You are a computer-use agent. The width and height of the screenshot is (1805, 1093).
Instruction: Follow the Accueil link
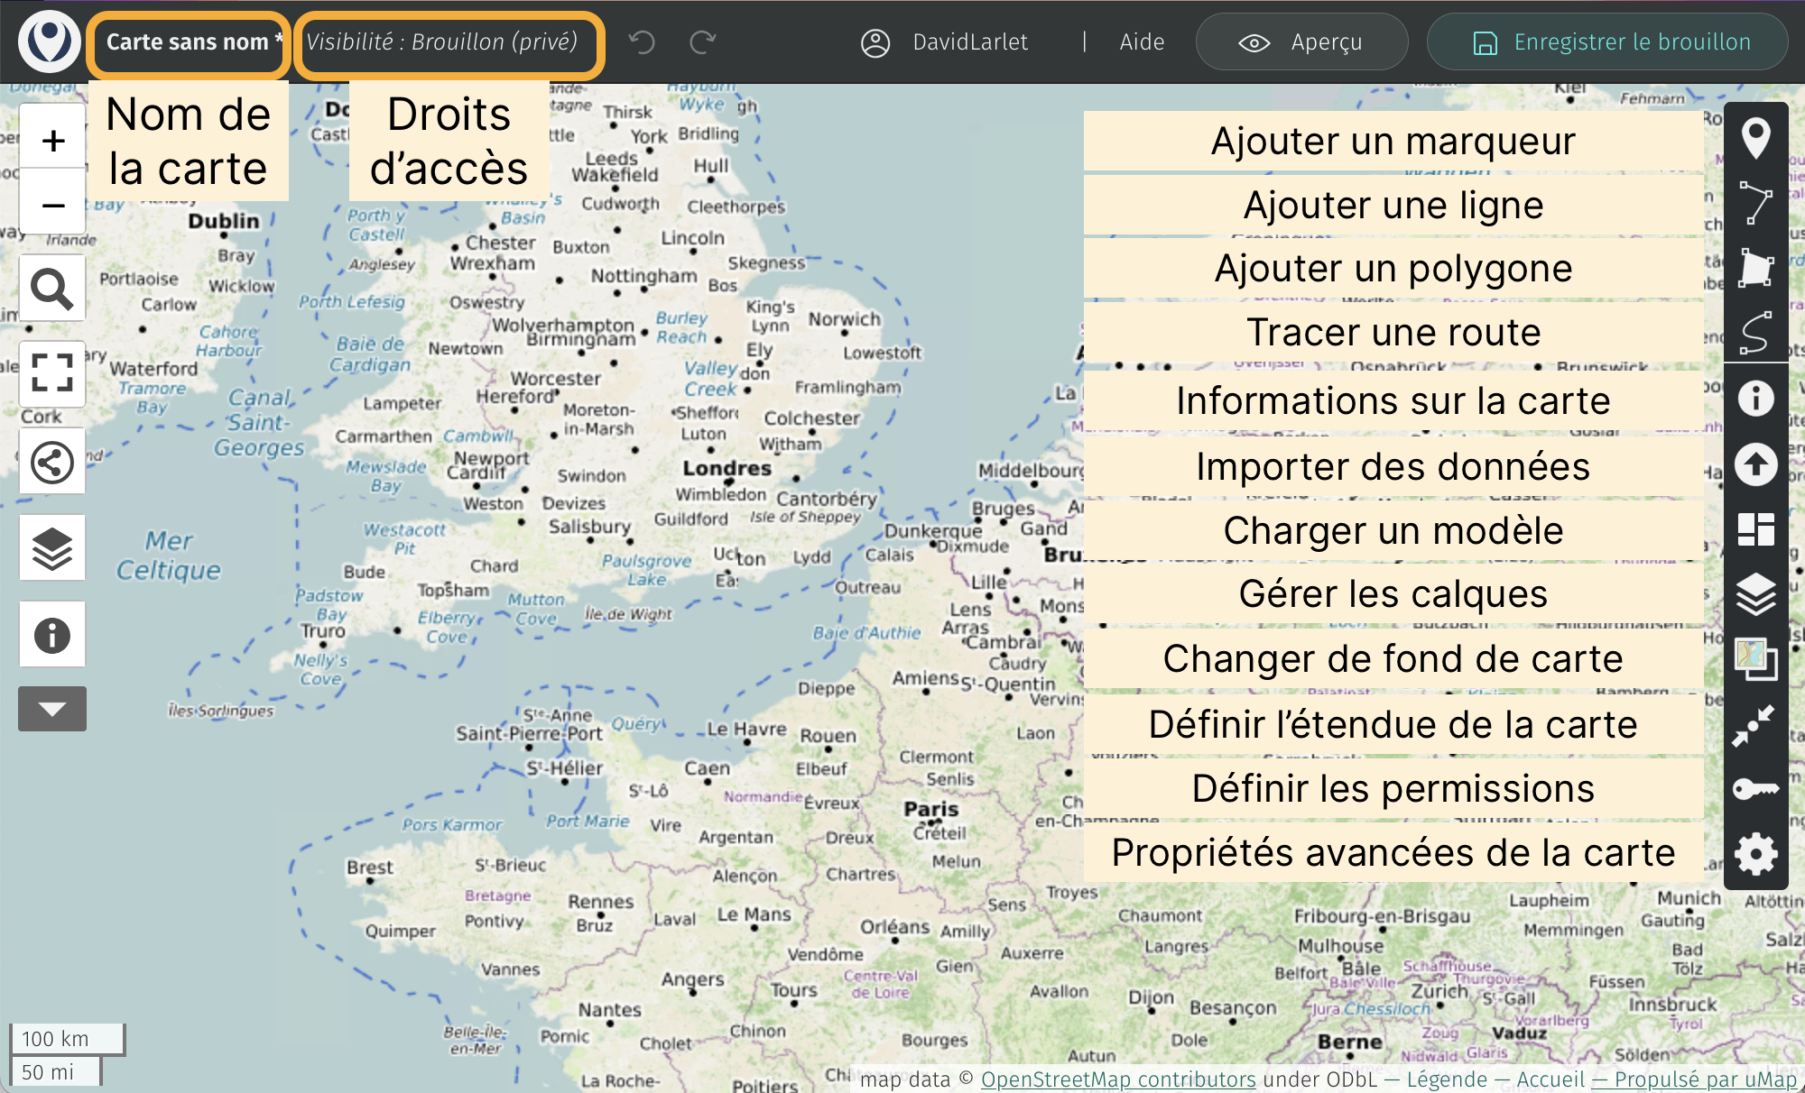click(x=1550, y=1079)
